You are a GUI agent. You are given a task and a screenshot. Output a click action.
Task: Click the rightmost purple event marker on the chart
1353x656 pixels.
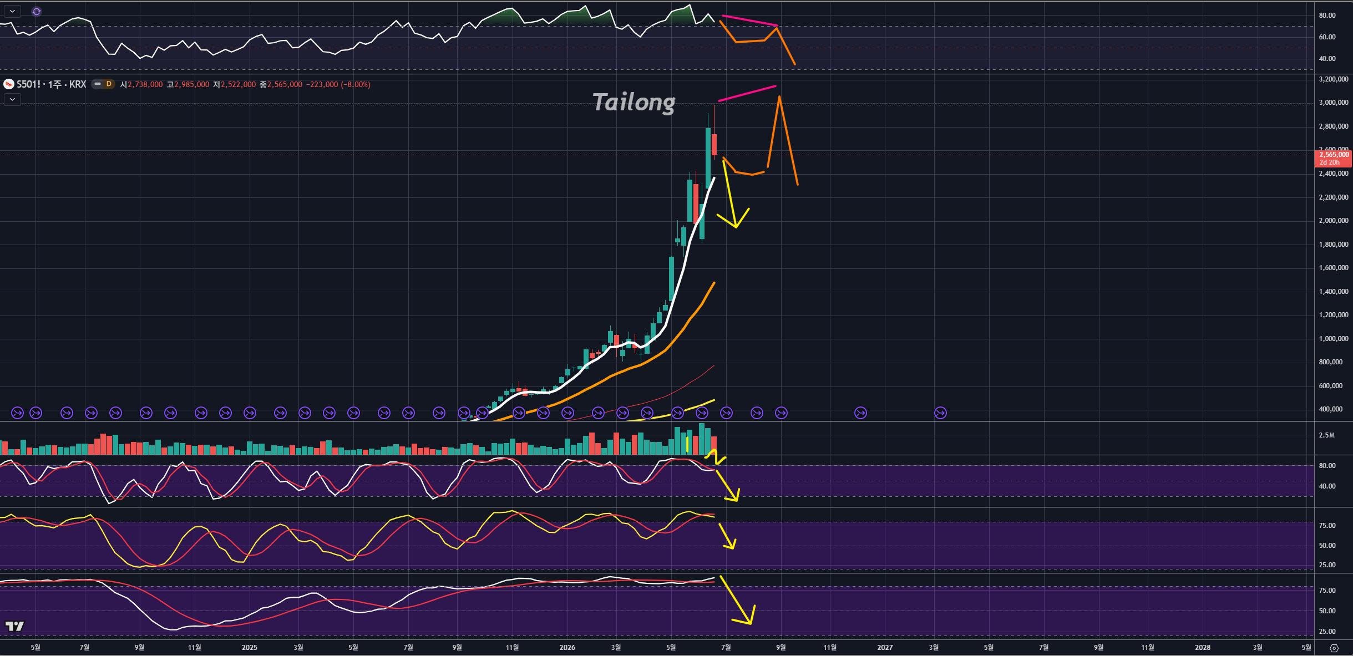tap(940, 413)
